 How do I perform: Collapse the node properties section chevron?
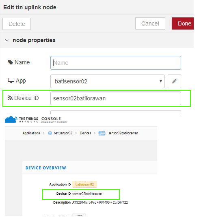point(6,40)
